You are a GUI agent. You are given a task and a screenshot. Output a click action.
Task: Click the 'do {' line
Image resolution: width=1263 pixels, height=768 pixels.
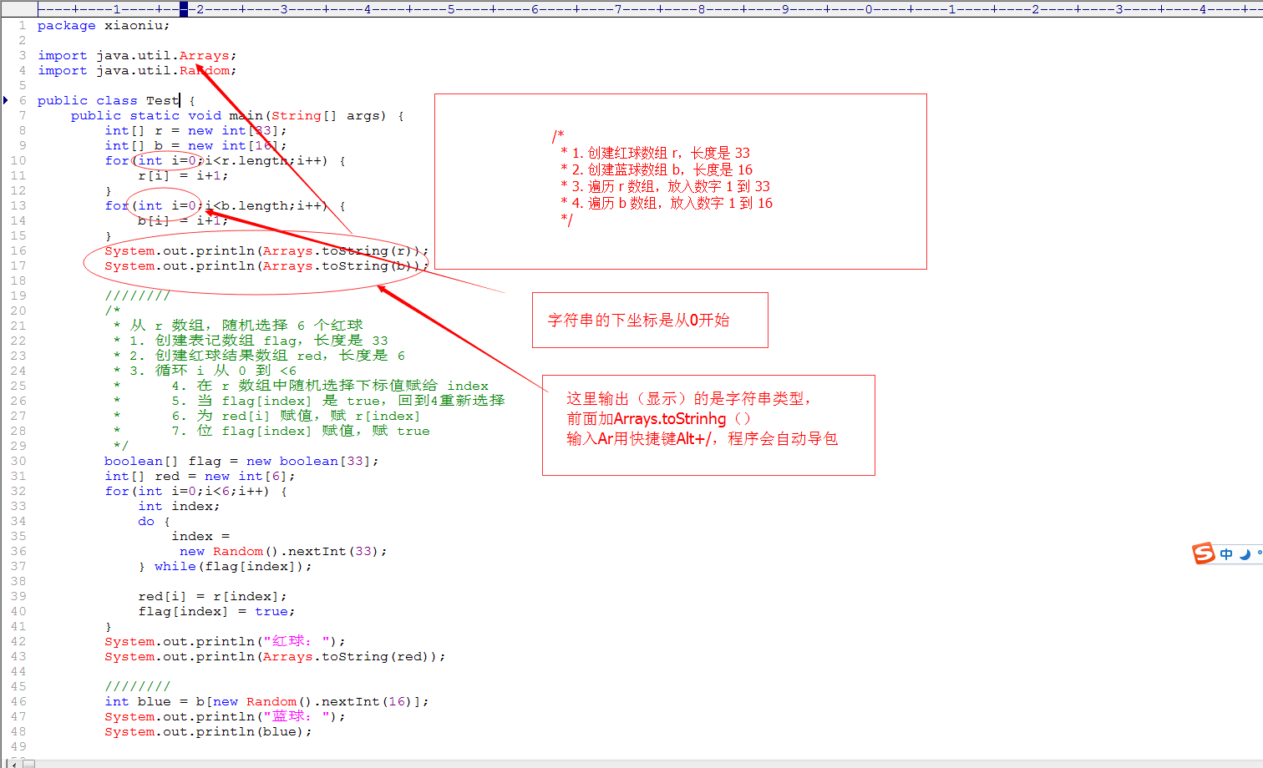pos(154,521)
